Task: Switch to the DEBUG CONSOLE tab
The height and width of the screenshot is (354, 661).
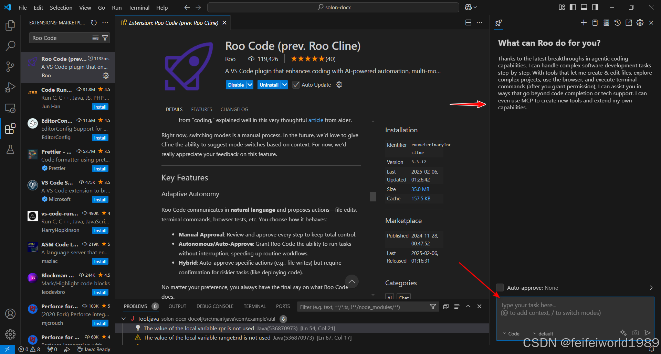Action: pos(215,306)
